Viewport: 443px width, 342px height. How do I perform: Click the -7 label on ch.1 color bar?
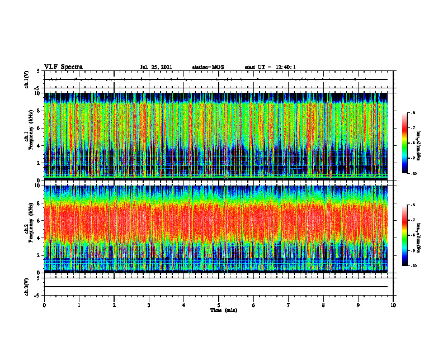(413, 128)
